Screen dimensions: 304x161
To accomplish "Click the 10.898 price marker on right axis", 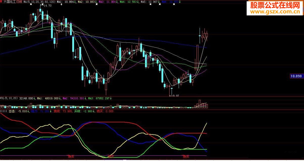I will (x=296, y=76).
